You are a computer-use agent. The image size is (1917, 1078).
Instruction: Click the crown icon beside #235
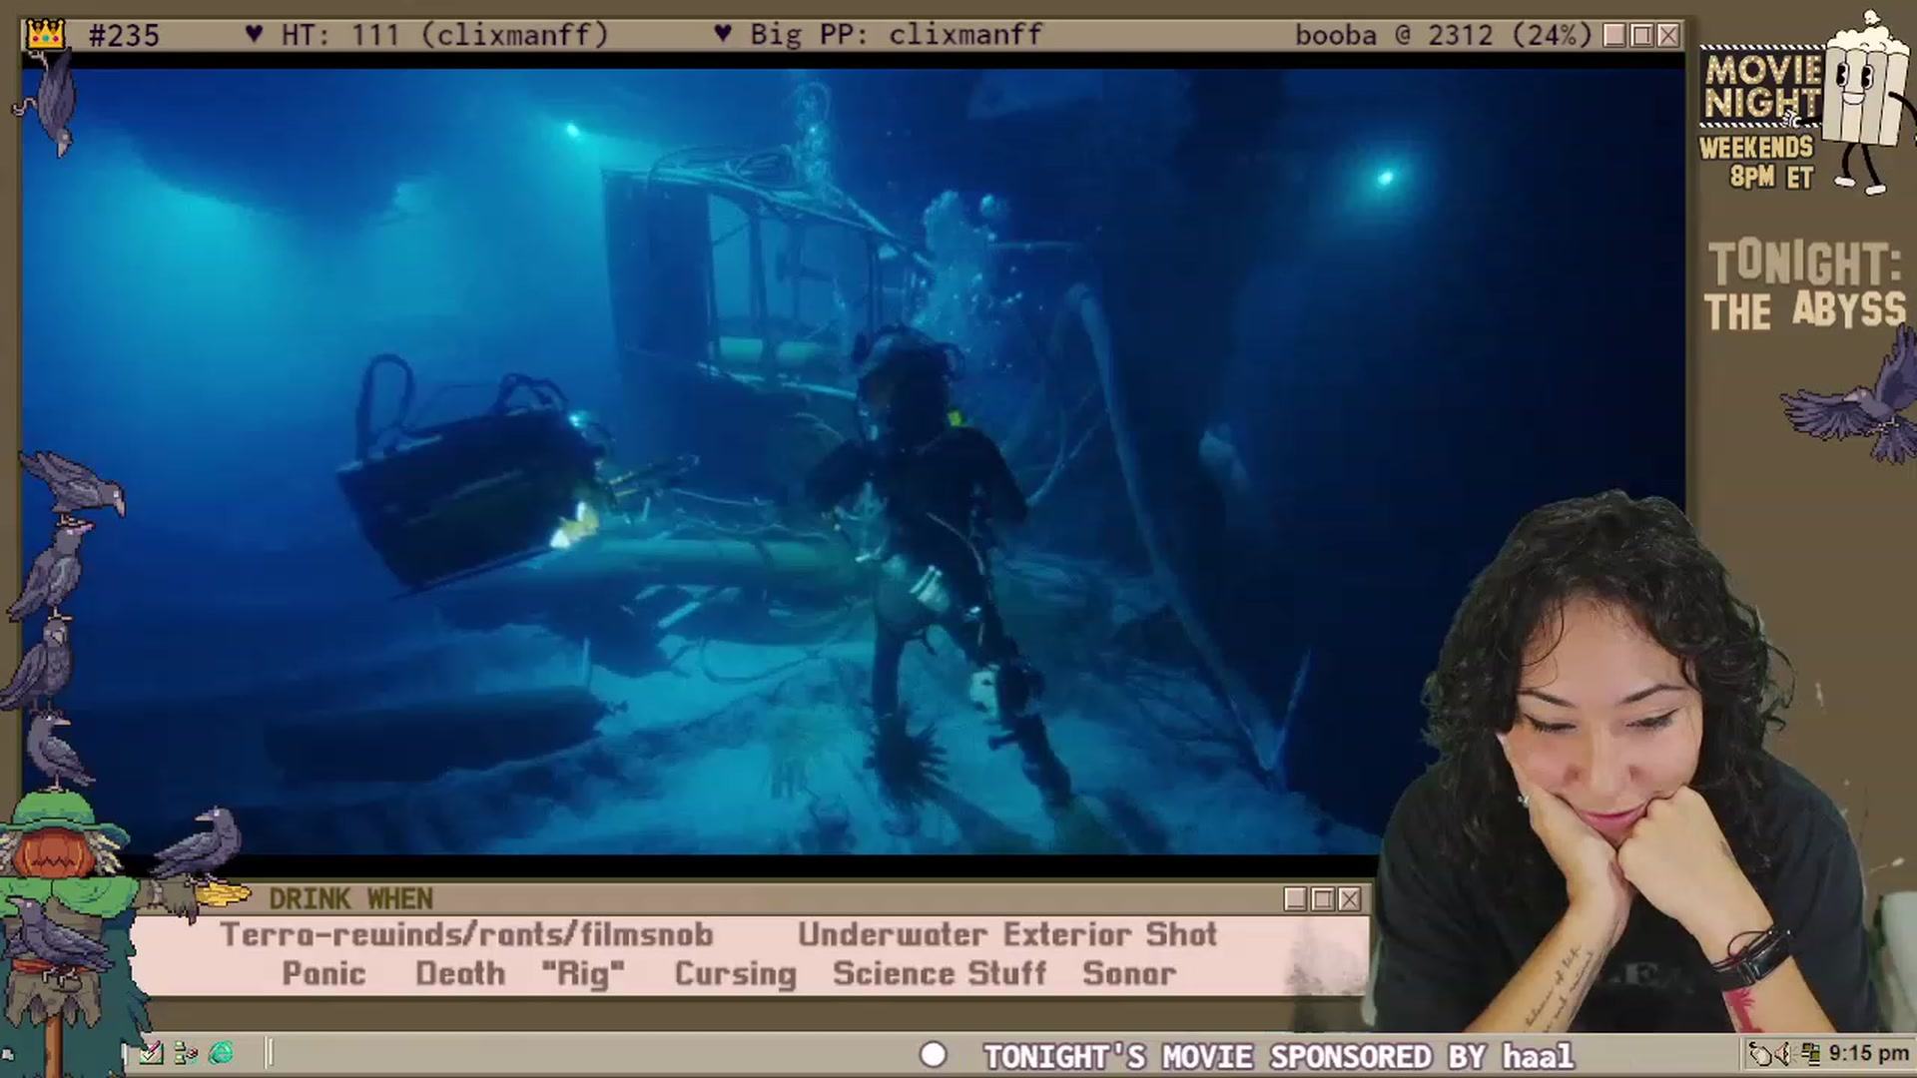[x=45, y=35]
